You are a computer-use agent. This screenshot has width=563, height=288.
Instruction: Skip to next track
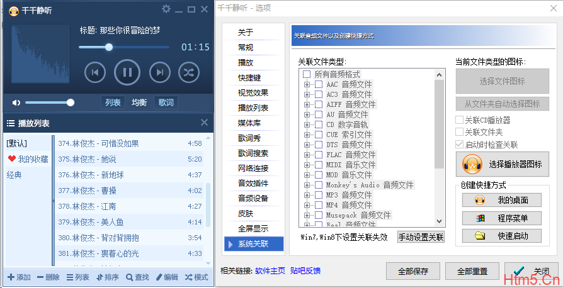click(160, 72)
